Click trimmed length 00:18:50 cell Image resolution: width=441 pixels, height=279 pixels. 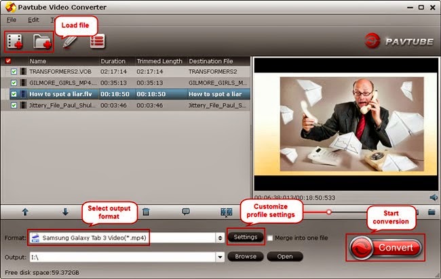151,94
